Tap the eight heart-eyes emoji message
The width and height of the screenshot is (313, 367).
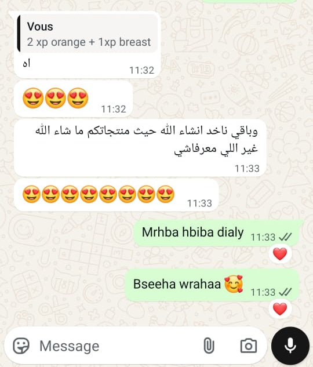click(x=117, y=195)
